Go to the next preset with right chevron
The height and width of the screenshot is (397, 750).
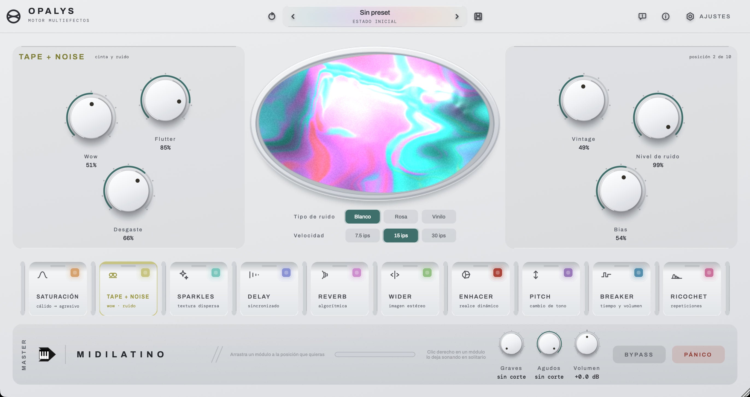(457, 17)
